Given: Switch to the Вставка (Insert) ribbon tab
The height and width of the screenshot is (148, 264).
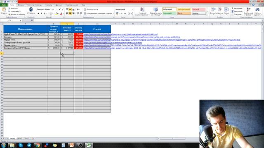Looking at the screenshot, I should pyautogui.click(x=21, y=5).
